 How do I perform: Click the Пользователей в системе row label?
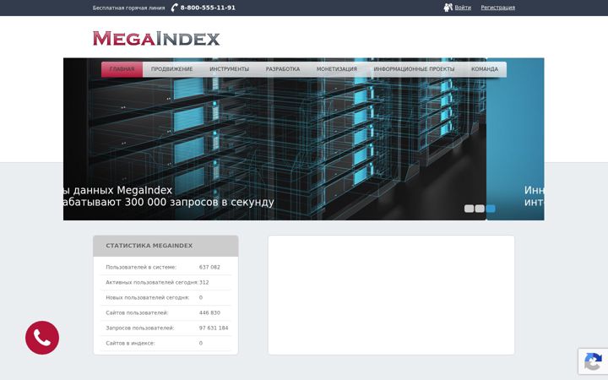pos(141,267)
